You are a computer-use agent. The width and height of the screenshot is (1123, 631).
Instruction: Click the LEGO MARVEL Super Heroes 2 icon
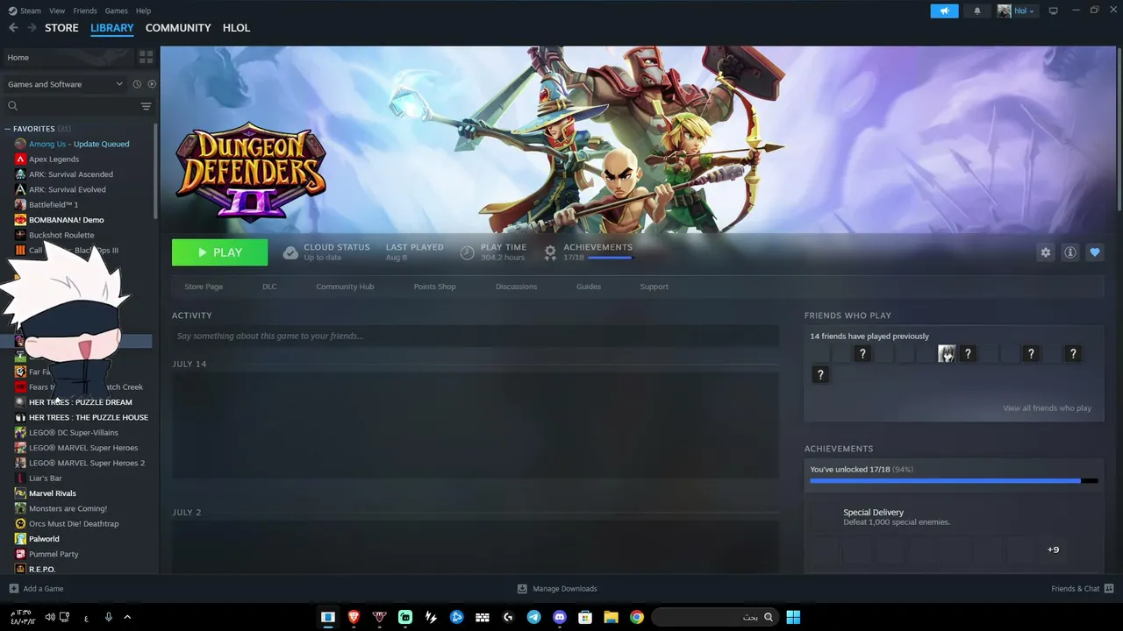click(x=20, y=463)
